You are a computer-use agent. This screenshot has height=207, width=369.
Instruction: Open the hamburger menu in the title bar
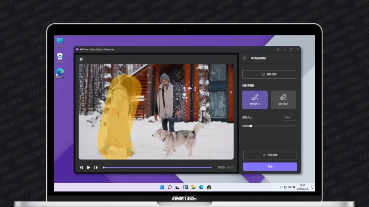[278, 49]
